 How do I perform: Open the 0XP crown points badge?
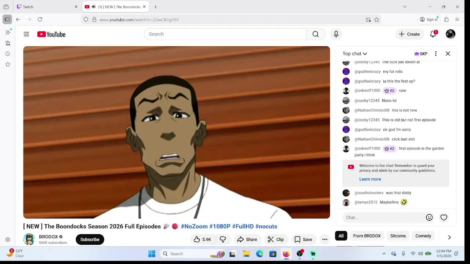click(421, 54)
